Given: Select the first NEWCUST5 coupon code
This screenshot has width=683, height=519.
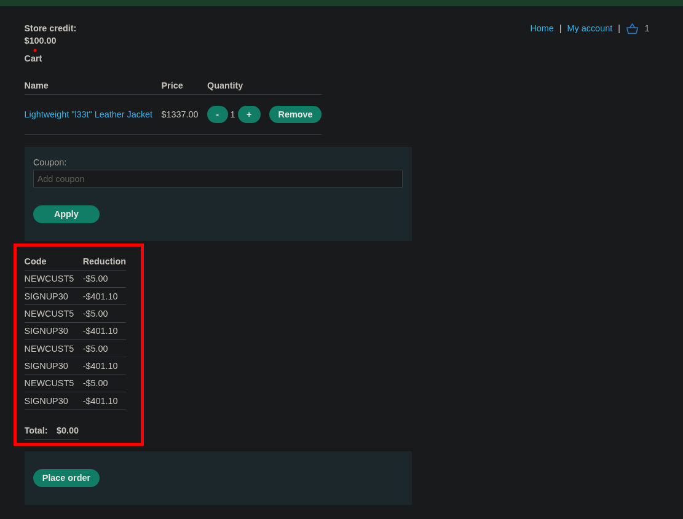Looking at the screenshot, I should (x=49, y=279).
